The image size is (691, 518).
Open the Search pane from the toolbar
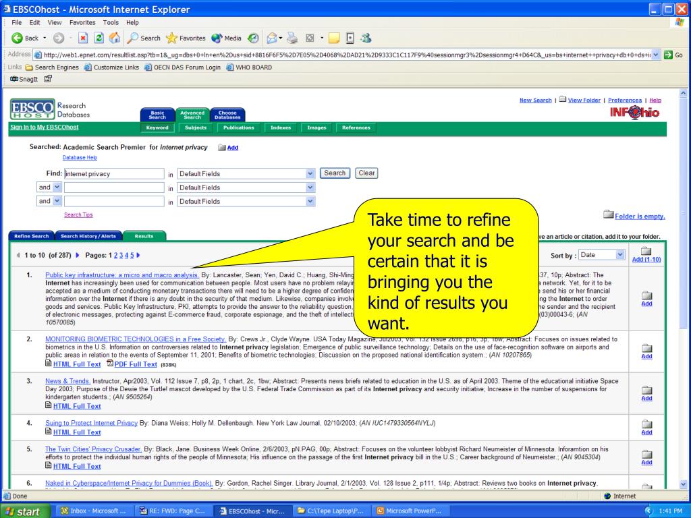point(144,38)
